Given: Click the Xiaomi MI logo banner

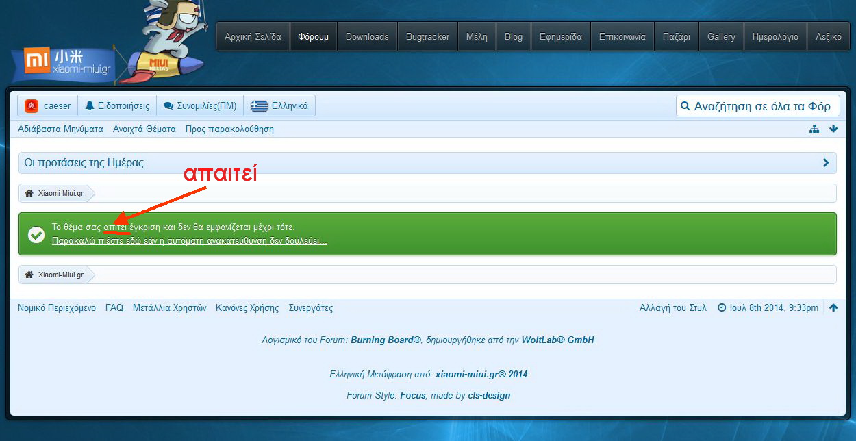Looking at the screenshot, I should pos(67,62).
